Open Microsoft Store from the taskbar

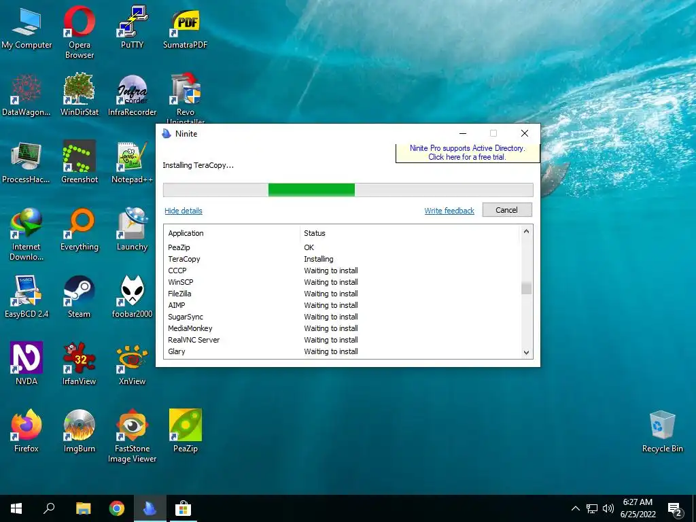[x=182, y=508]
